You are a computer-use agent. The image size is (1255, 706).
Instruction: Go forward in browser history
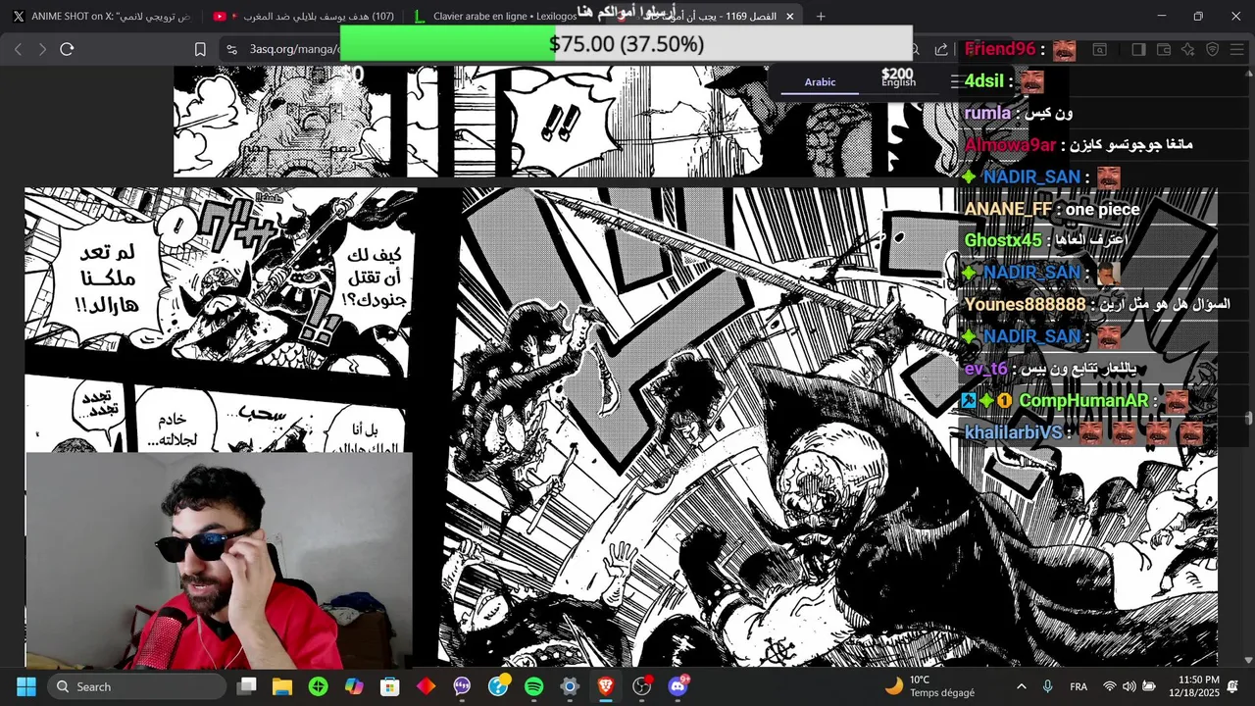42,49
